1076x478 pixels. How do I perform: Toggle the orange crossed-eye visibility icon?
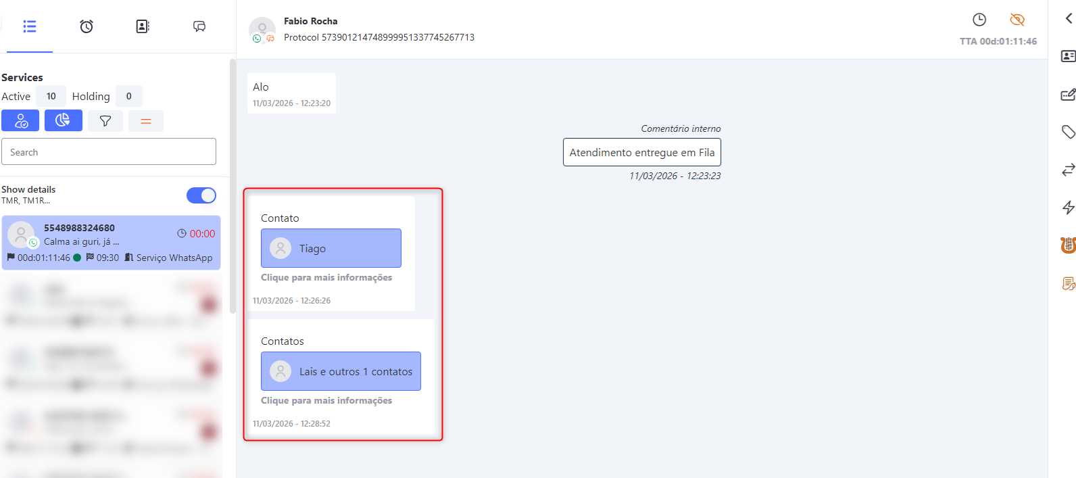point(1017,20)
